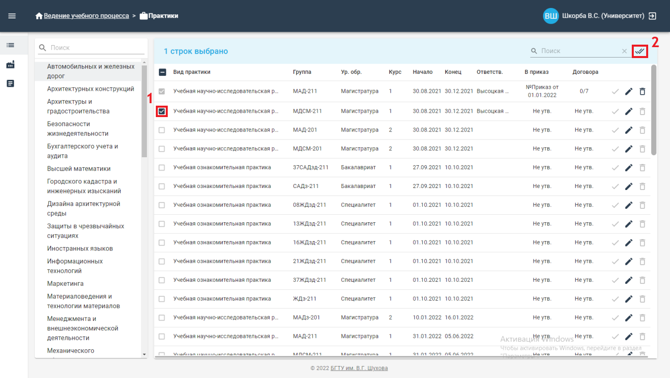This screenshot has height=378, width=670.
Task: Click the practices table vertical scrollbar
Action: 654,110
